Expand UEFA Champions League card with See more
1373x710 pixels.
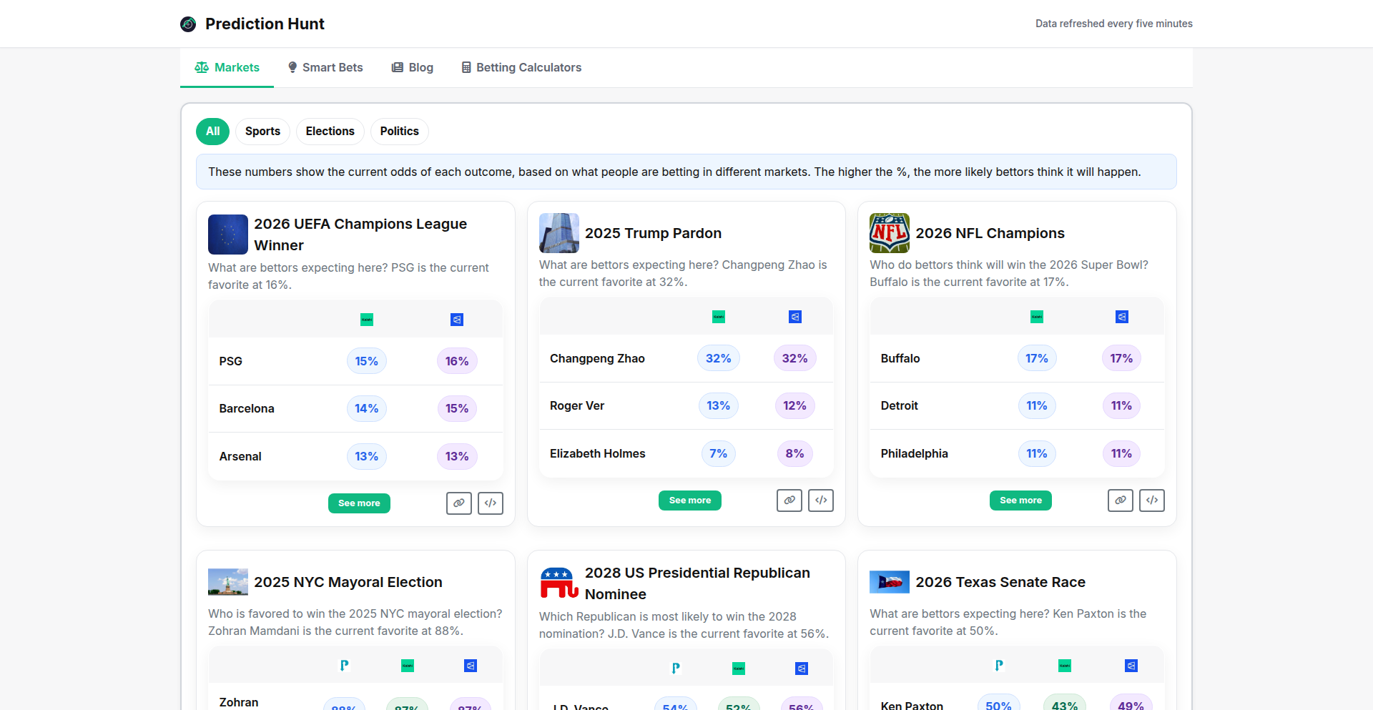(359, 503)
